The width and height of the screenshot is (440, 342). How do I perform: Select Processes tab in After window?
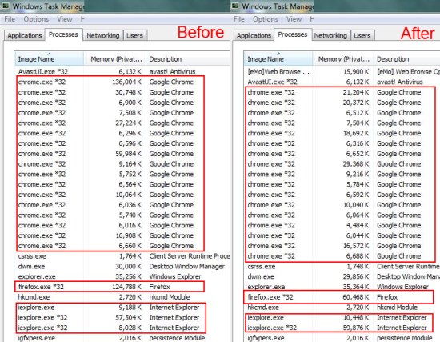point(293,34)
